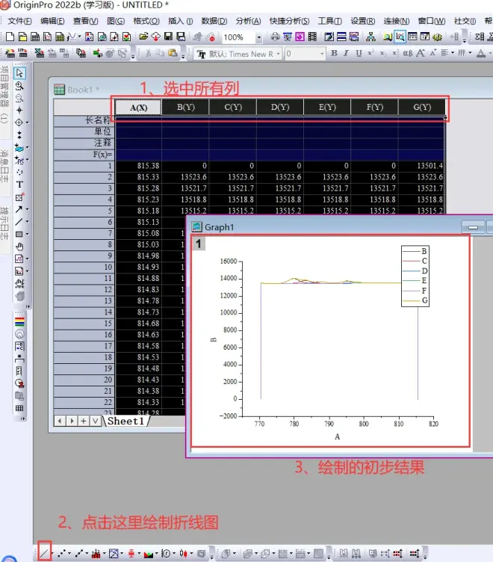Click the G(Y) column header
Image resolution: width=493 pixels, height=562 pixels.
(423, 108)
